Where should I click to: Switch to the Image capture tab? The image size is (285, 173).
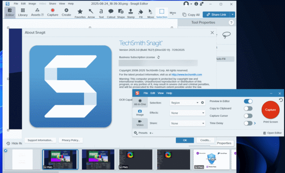coord(140,113)
